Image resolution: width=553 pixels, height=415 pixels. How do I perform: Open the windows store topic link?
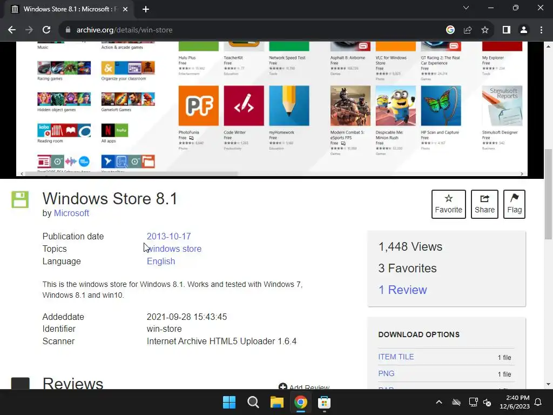tap(174, 249)
